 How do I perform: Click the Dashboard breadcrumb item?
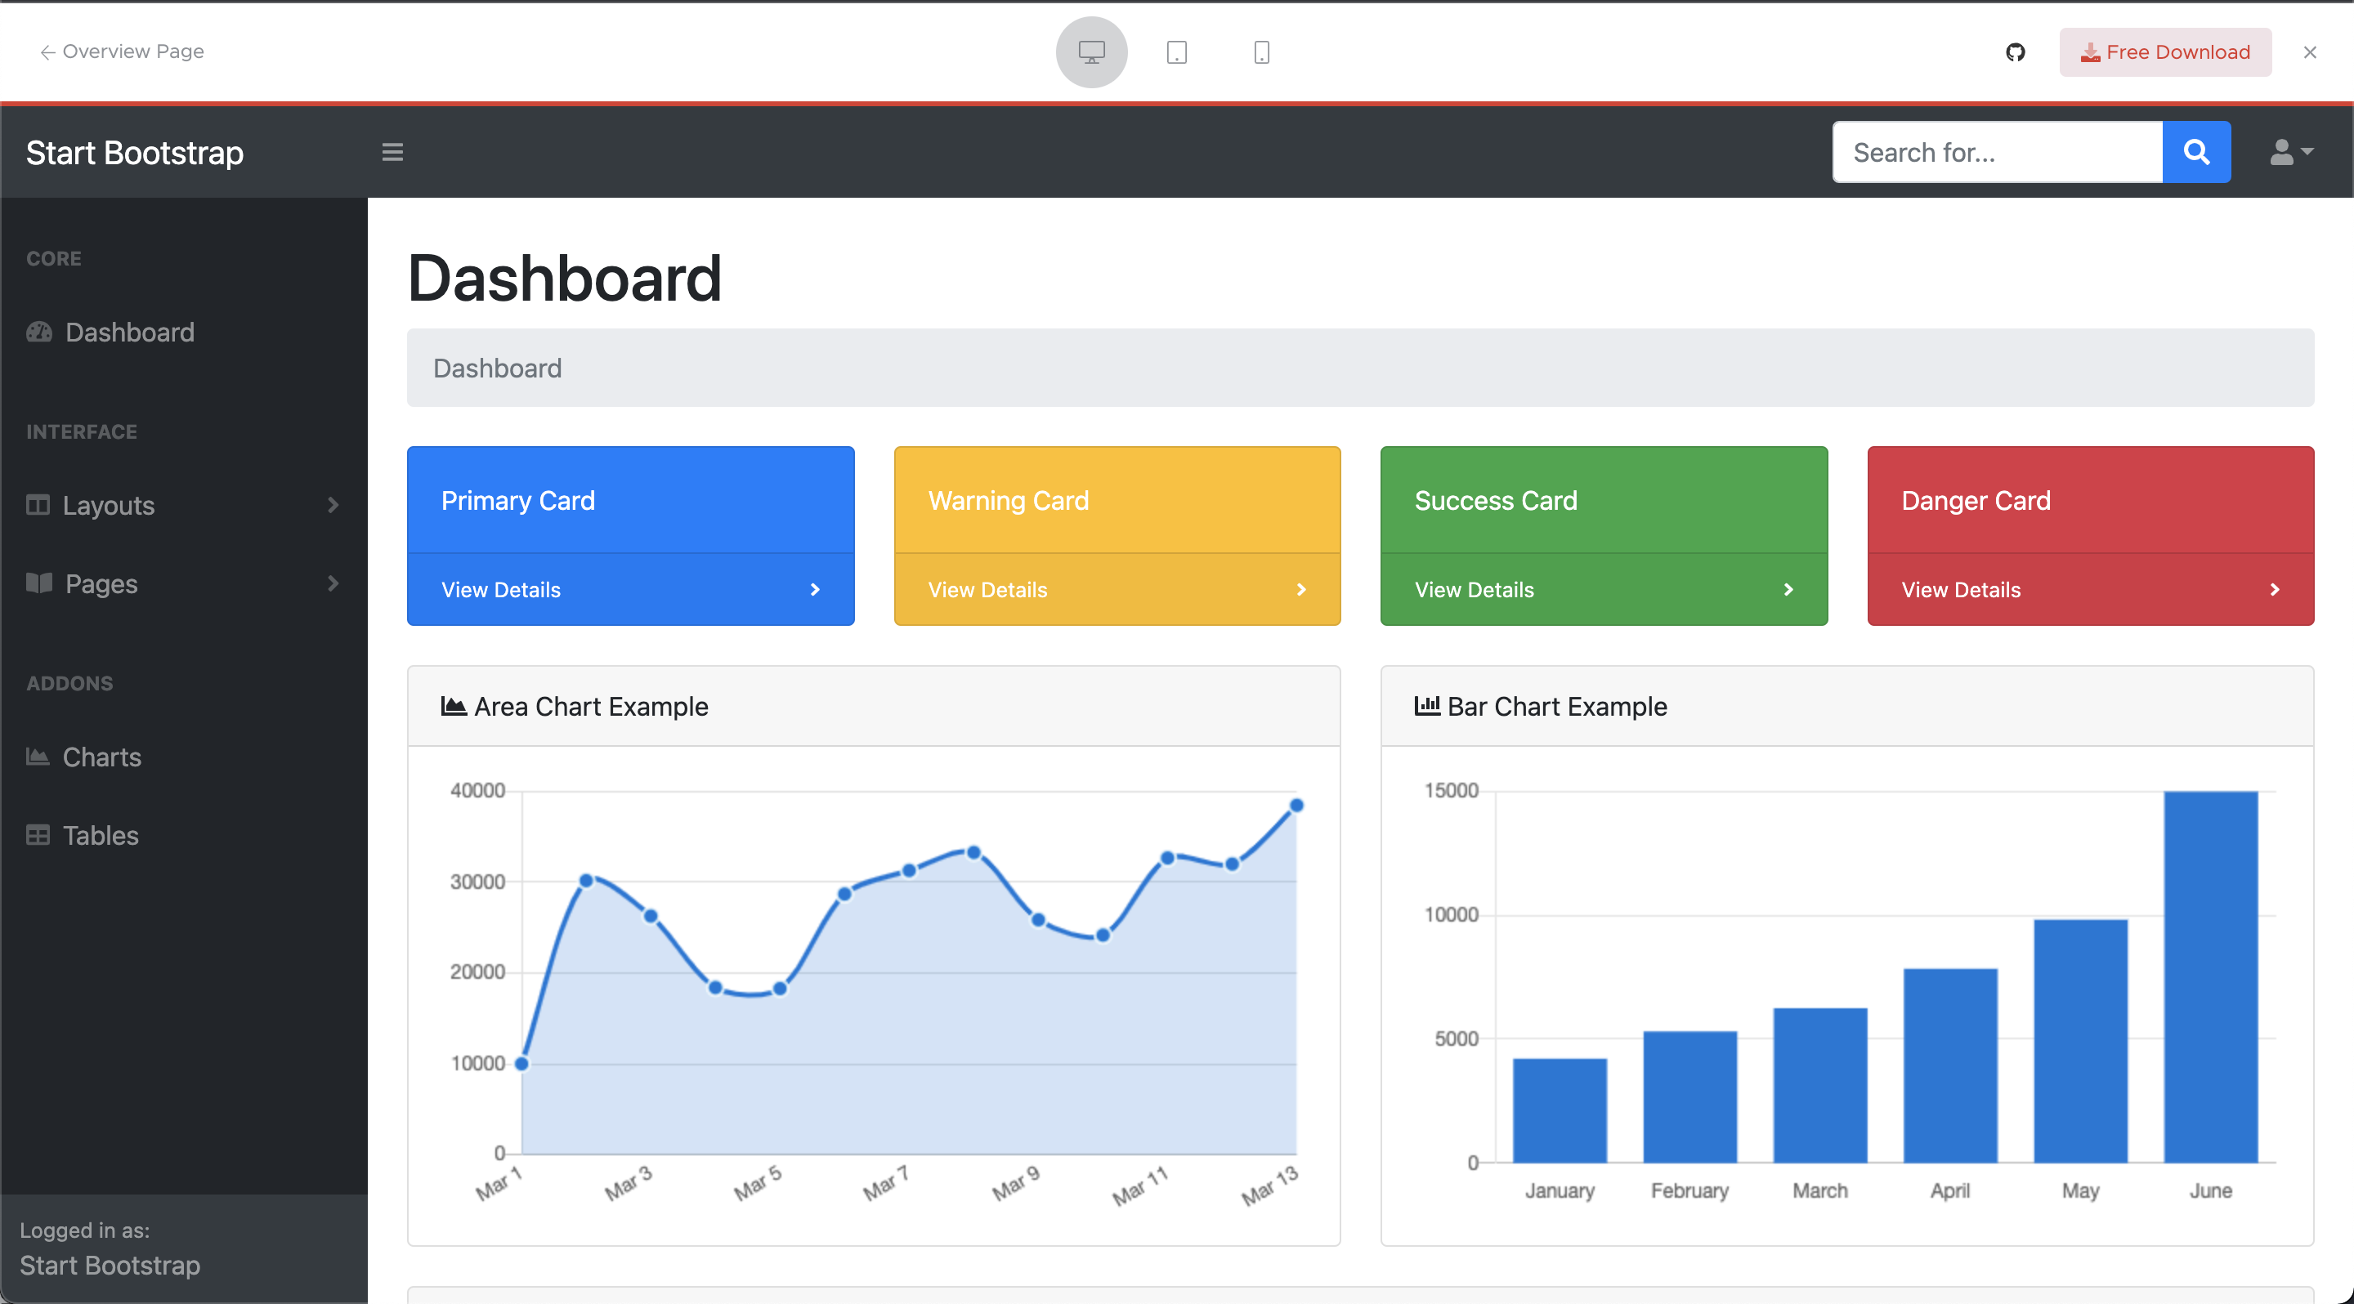point(497,368)
